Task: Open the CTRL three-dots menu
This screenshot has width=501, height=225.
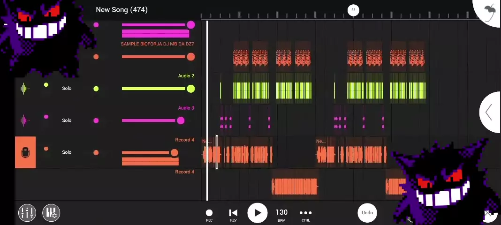Action: point(305,213)
